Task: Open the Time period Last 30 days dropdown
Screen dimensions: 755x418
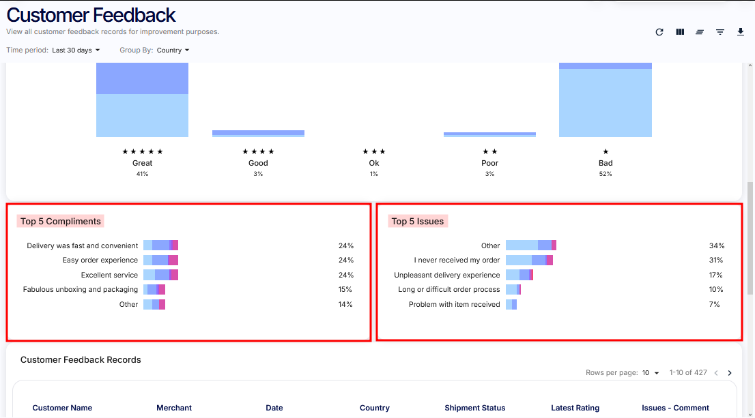Action: pyautogui.click(x=76, y=50)
